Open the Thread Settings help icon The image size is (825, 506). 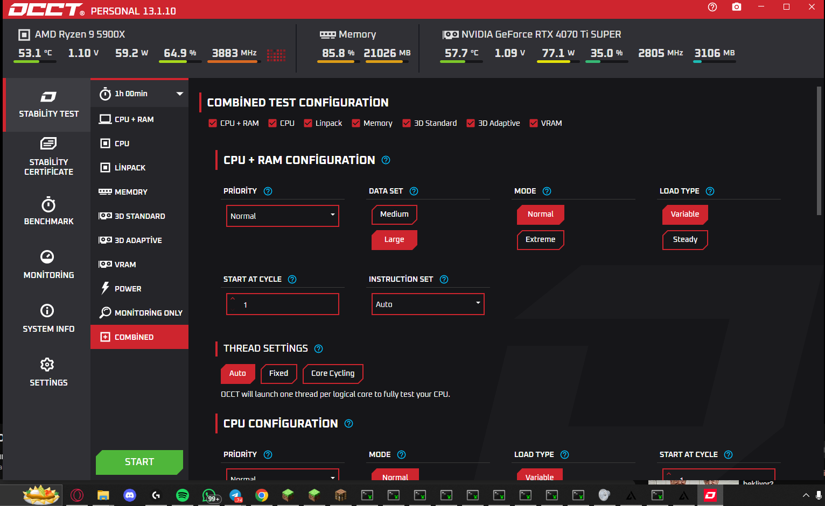318,349
